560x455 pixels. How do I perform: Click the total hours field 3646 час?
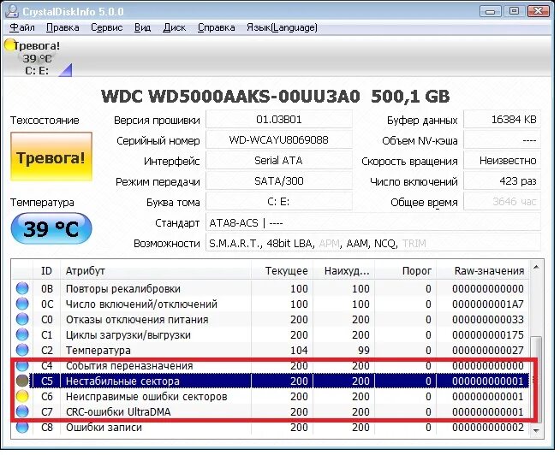tap(502, 202)
